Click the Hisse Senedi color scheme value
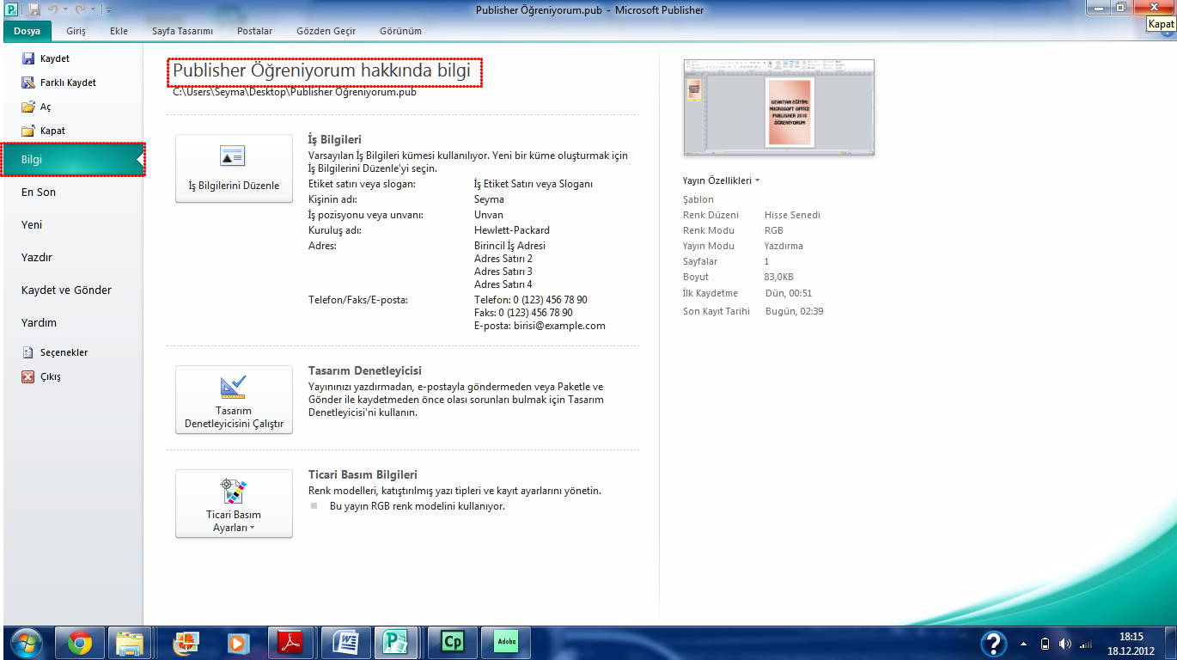This screenshot has width=1177, height=660. (x=792, y=215)
